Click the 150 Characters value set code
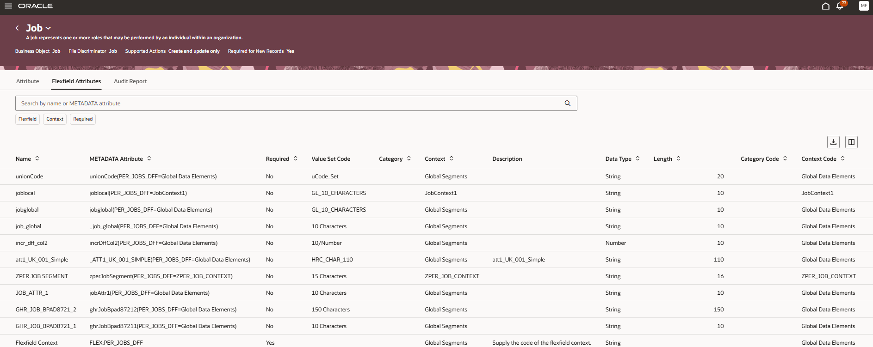873x347 pixels. pos(331,310)
